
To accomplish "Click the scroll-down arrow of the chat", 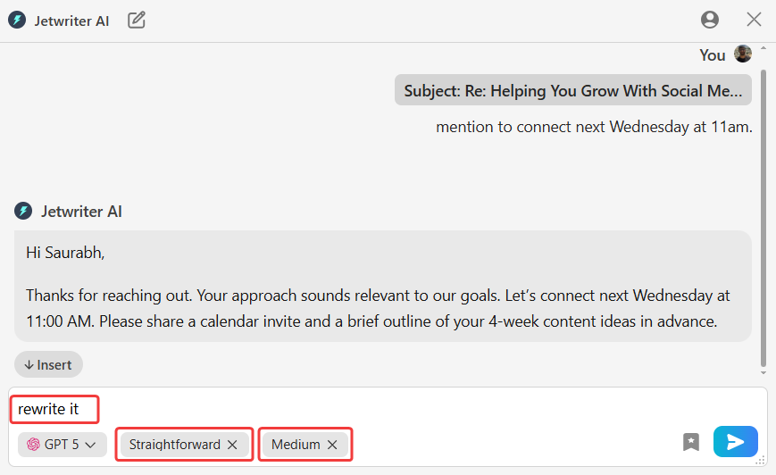I will coord(763,372).
